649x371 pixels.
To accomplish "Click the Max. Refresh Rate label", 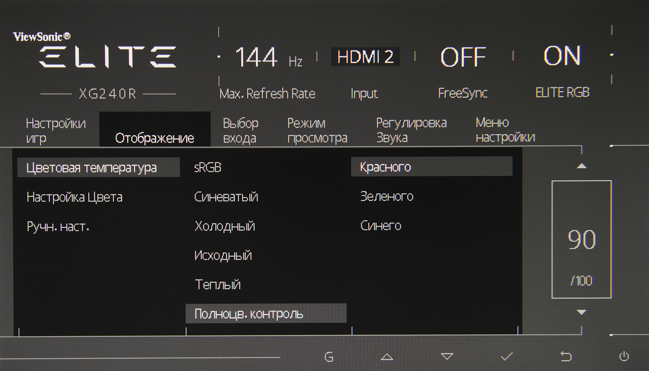I will pos(267,94).
